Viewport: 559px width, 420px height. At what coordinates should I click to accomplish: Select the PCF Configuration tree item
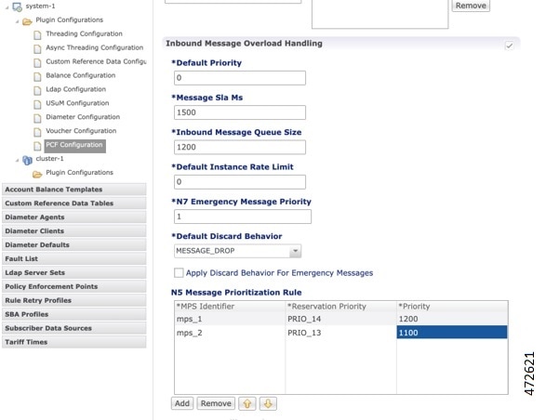tap(73, 145)
